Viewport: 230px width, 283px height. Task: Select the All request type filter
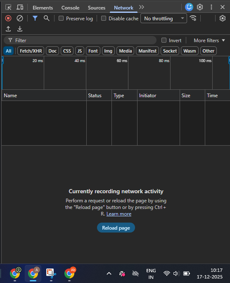pos(9,51)
